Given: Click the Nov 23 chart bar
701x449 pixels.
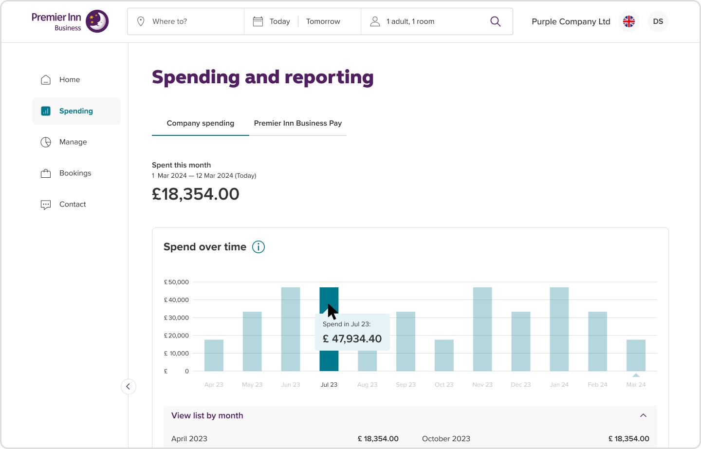Looking at the screenshot, I should click(482, 329).
